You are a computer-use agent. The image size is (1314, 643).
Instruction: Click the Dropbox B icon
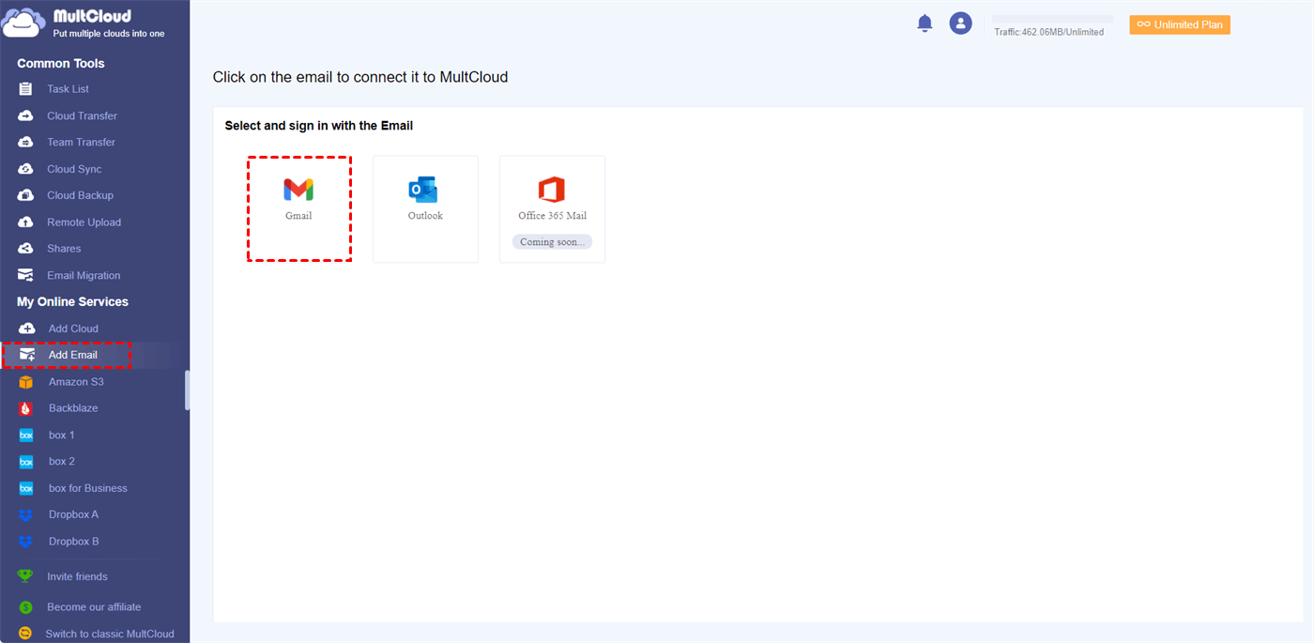[26, 542]
